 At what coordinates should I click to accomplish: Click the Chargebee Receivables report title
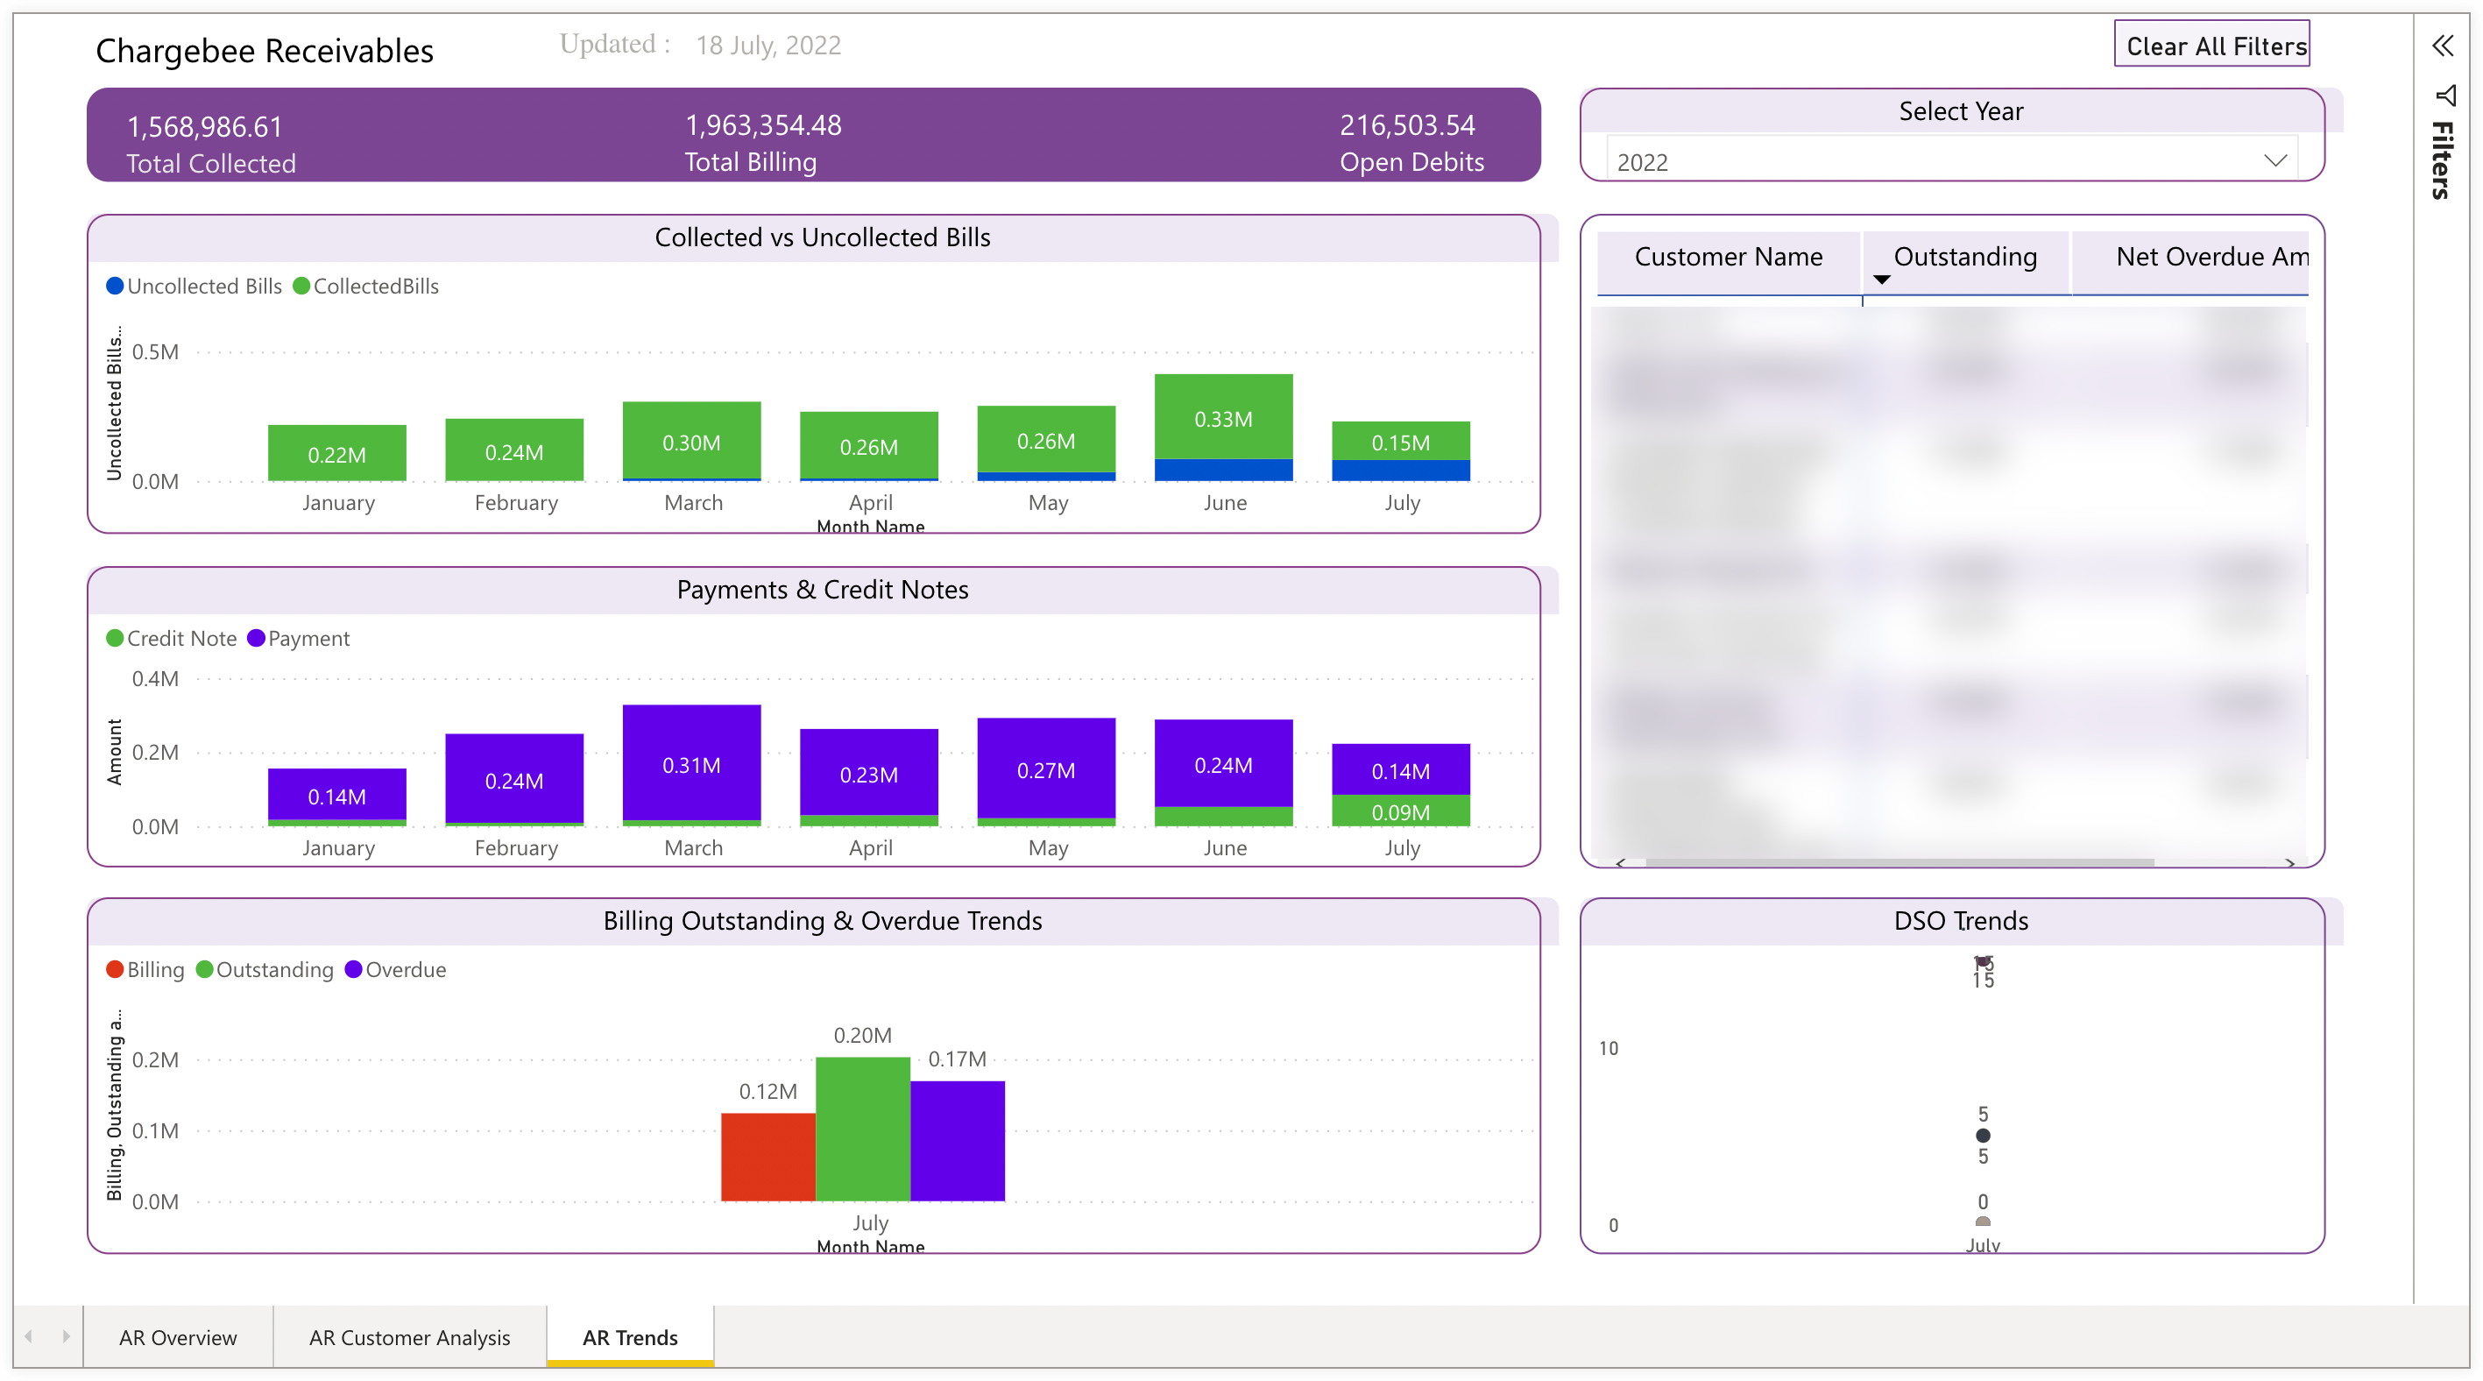click(x=264, y=50)
